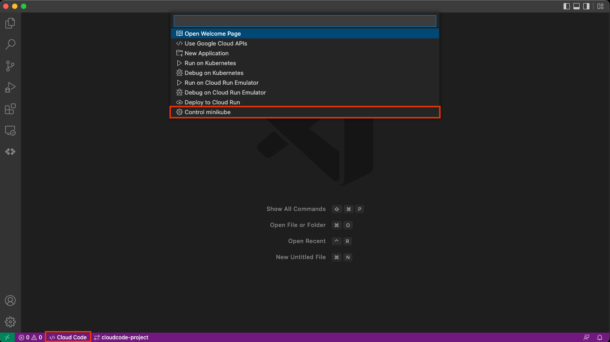Show errors and warnings count
This screenshot has height=342, width=610.
30,338
